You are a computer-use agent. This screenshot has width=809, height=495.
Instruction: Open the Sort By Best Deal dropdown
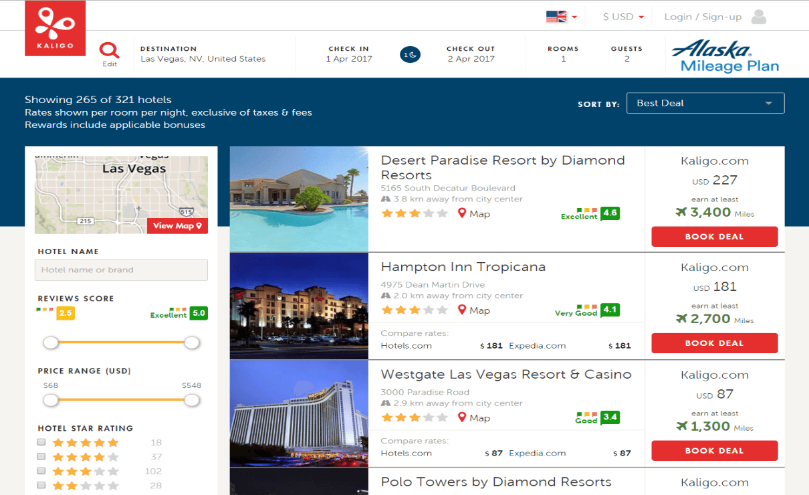pyautogui.click(x=705, y=103)
